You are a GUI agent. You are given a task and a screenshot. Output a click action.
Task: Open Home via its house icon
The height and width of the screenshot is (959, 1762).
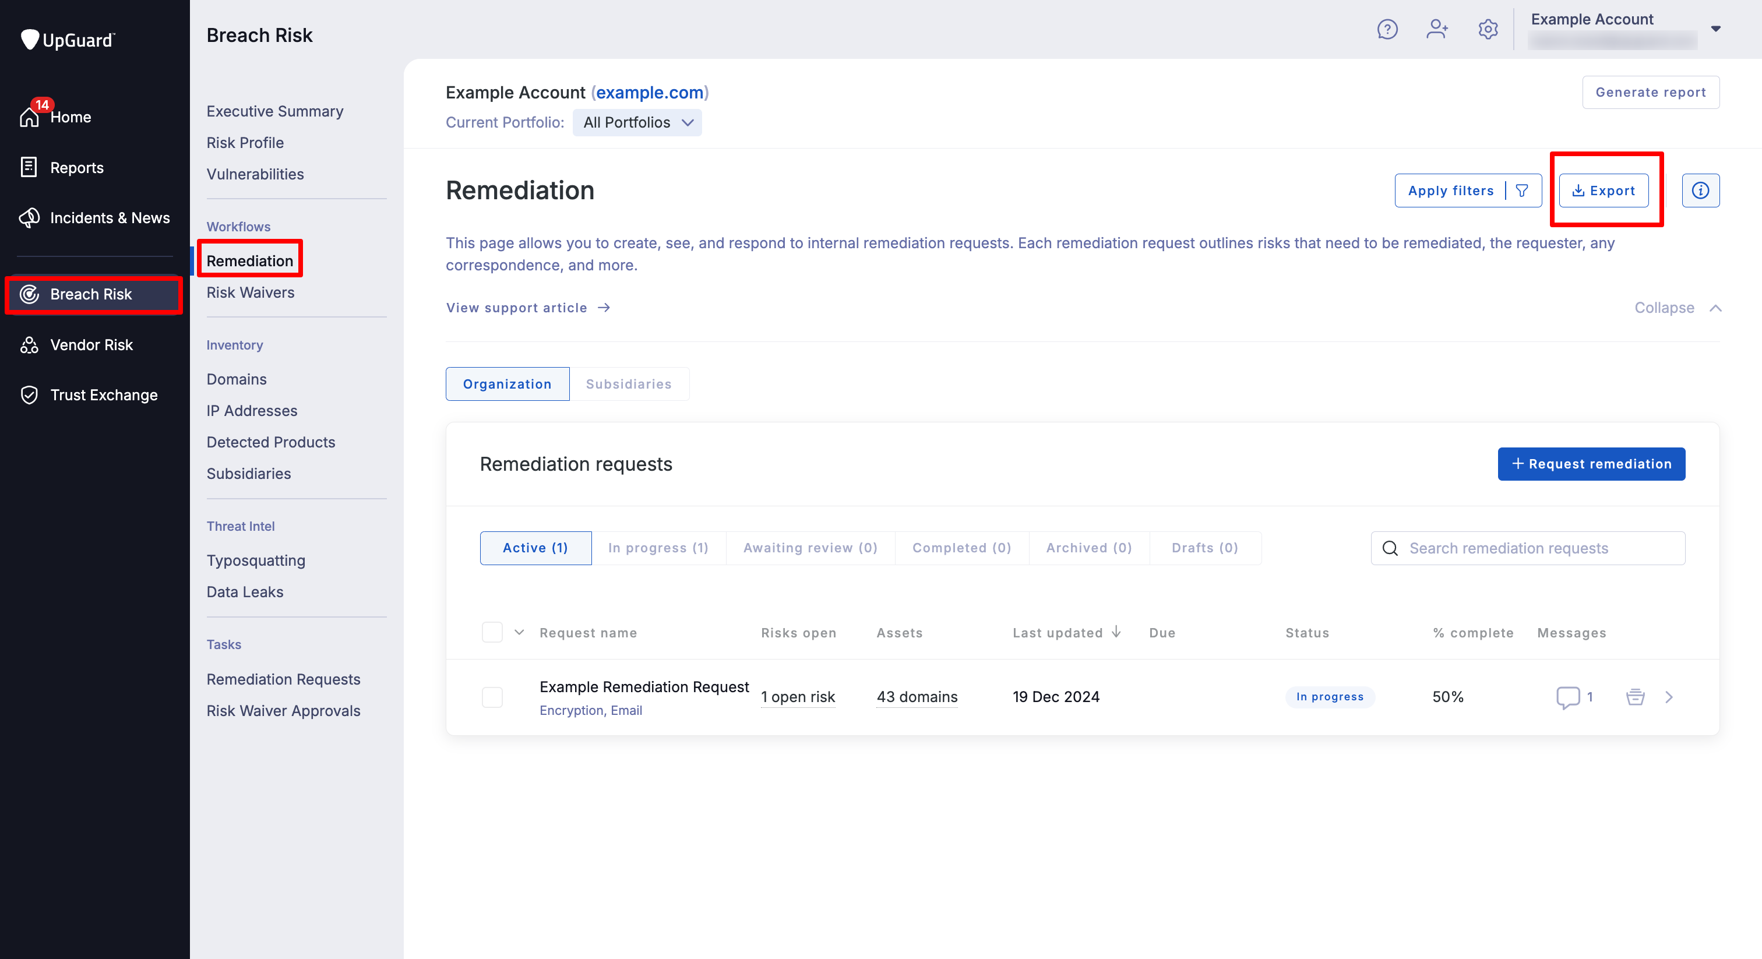click(29, 118)
